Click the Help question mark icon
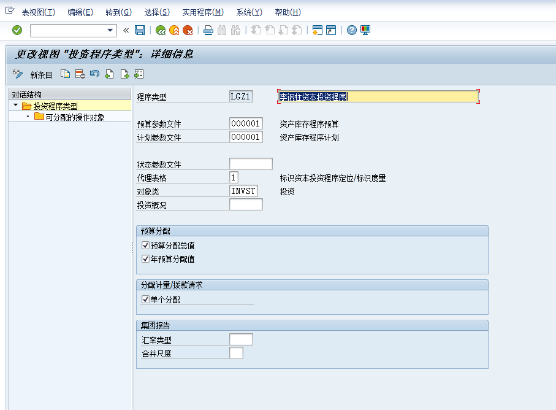 tap(351, 29)
